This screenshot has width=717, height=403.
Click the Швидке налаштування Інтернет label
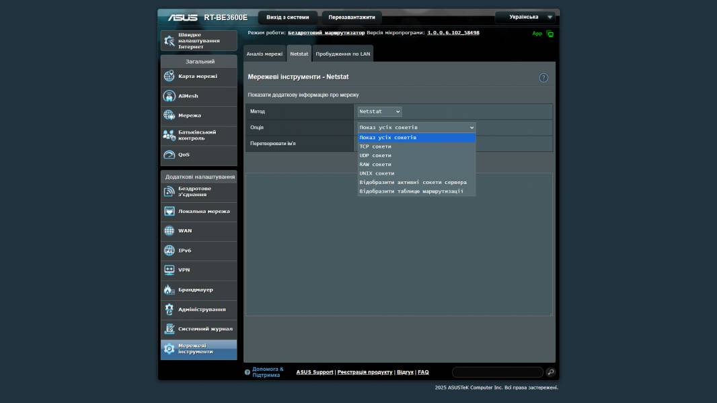(x=199, y=40)
